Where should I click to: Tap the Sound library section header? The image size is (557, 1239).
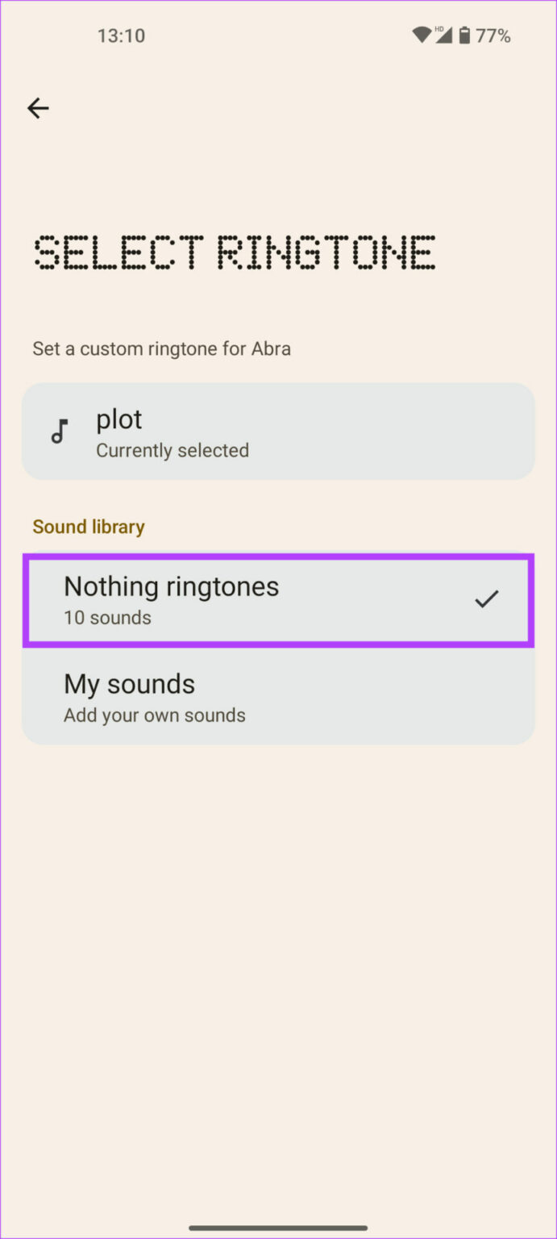[x=89, y=526]
